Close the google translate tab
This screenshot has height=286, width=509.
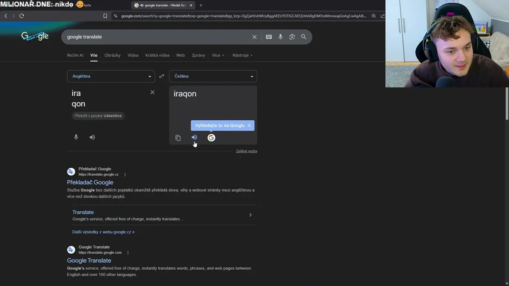[x=191, y=5]
